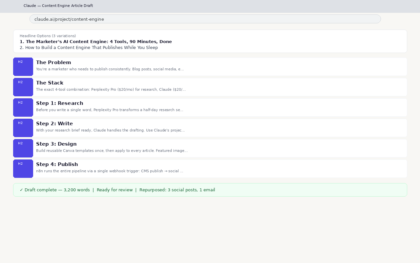Click 'Repurposed: 3 social posts, 1 email' text
Image resolution: width=420 pixels, height=263 pixels.
tap(177, 190)
